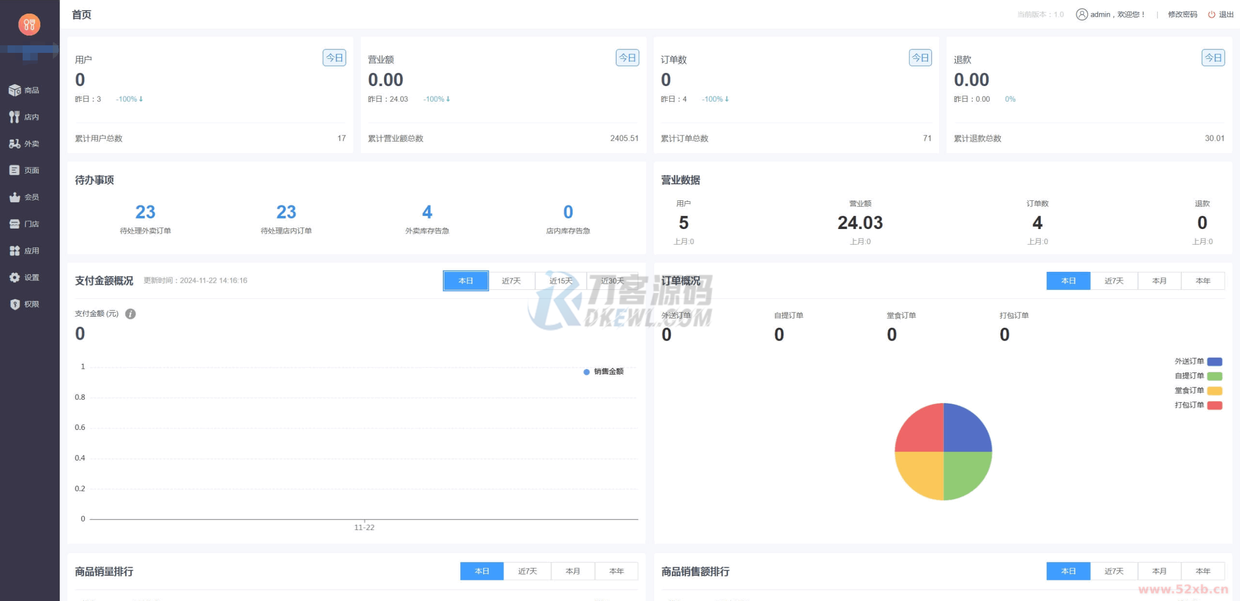Select the 页面 page icon in sidebar
The image size is (1240, 601).
pyautogui.click(x=15, y=170)
